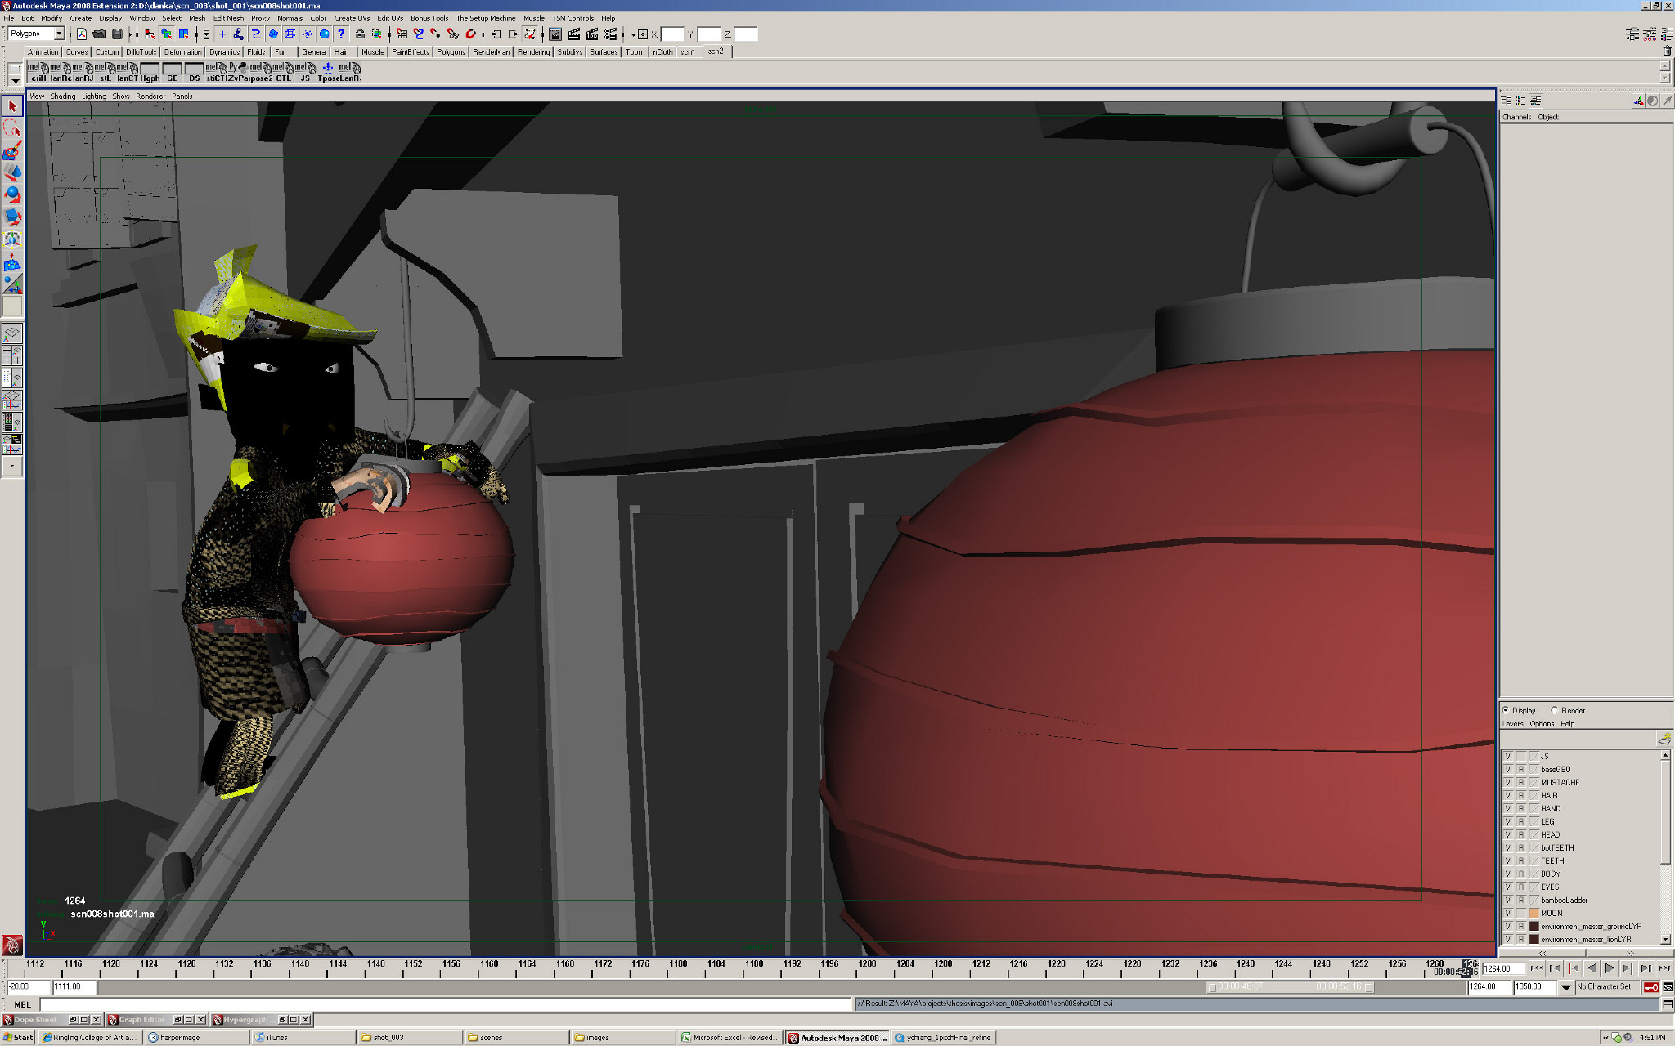
Task: Click the Select by object type icon
Action: pos(167,34)
